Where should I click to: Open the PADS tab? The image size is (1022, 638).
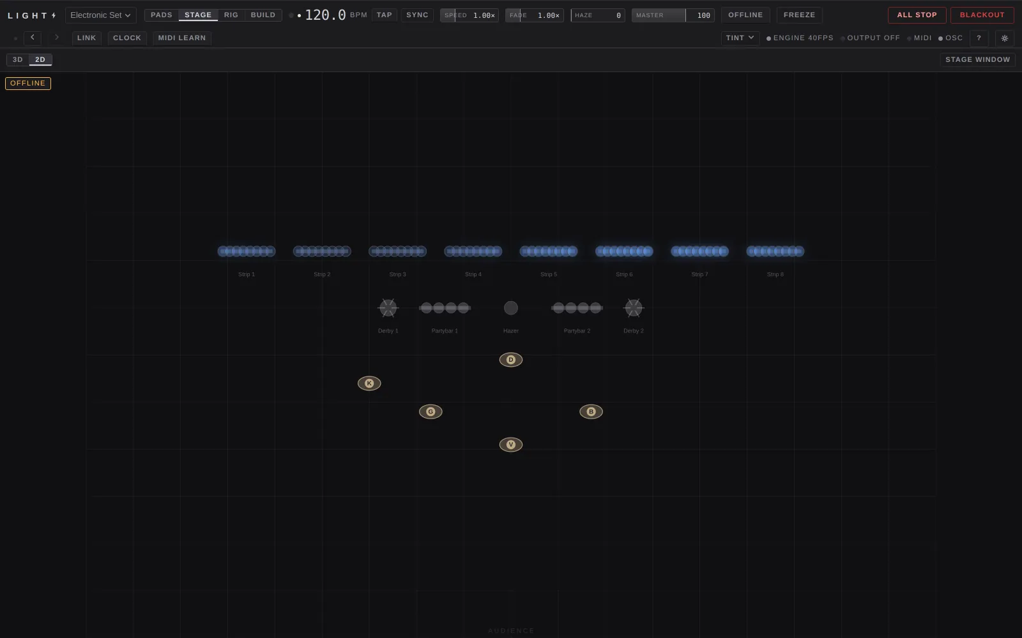(162, 15)
